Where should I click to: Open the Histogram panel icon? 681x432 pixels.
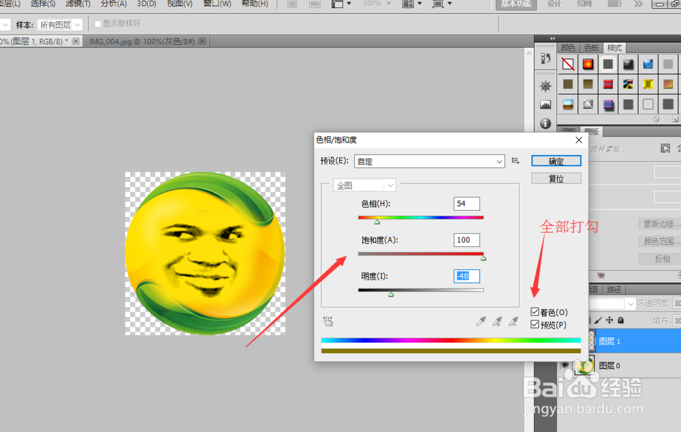(545, 105)
